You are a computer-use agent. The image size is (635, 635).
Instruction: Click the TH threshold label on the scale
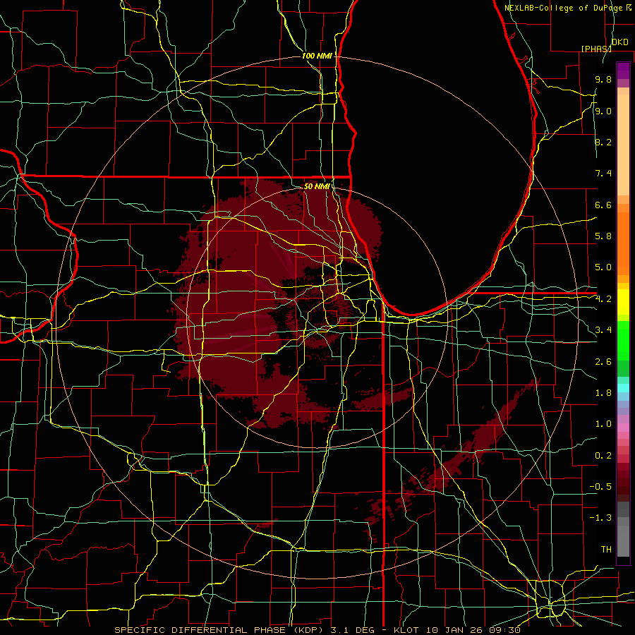click(606, 549)
